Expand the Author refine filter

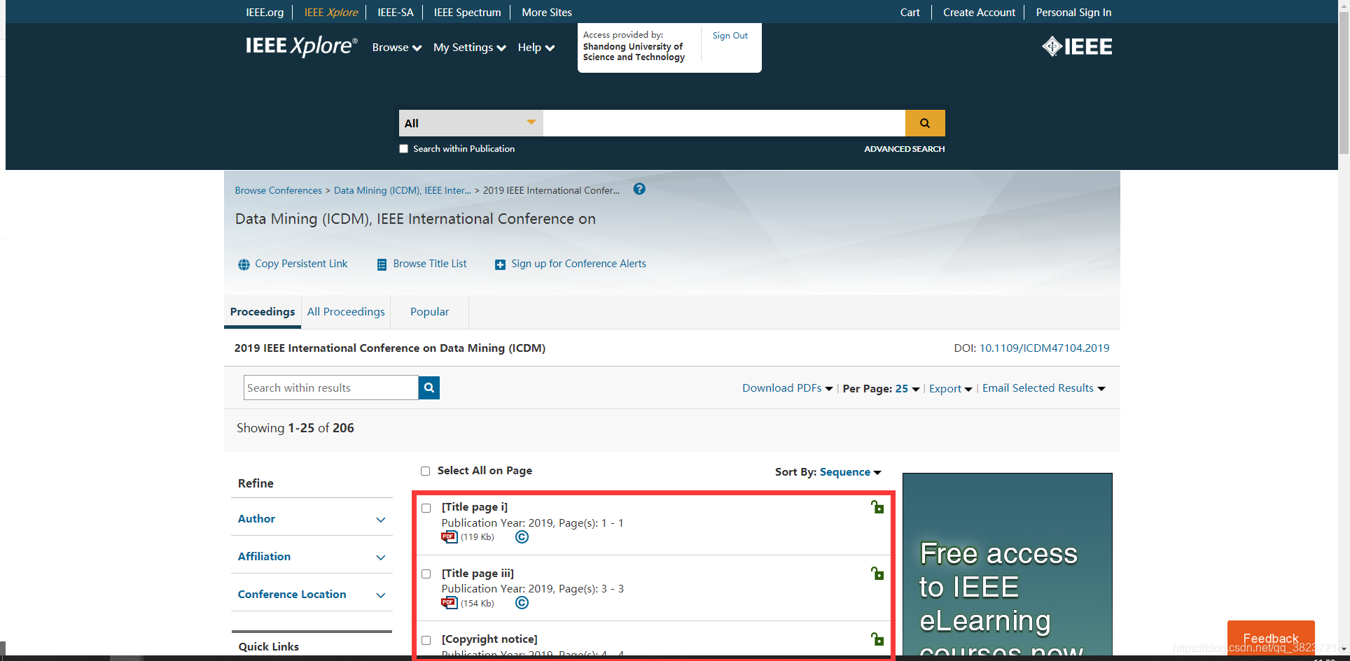(312, 519)
